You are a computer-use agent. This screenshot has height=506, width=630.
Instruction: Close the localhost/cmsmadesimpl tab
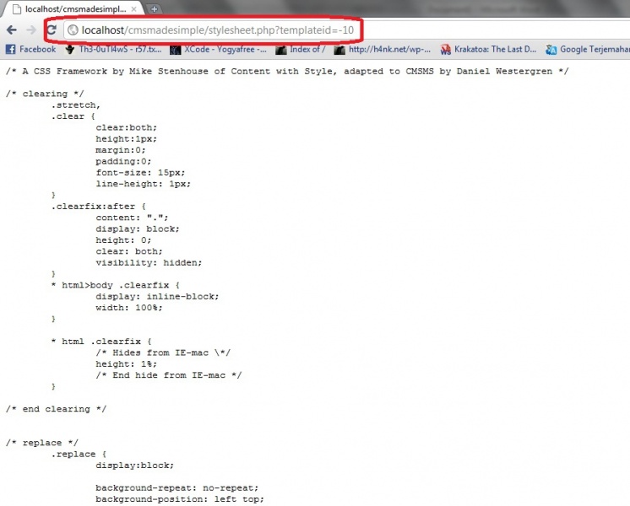tap(134, 9)
